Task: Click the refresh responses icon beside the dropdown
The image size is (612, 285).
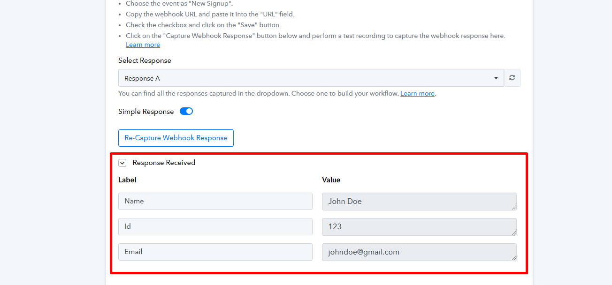Action: pos(512,78)
